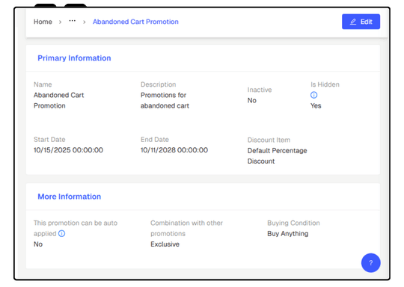Click the Buying Condition label
404x287 pixels.
(x=293, y=223)
